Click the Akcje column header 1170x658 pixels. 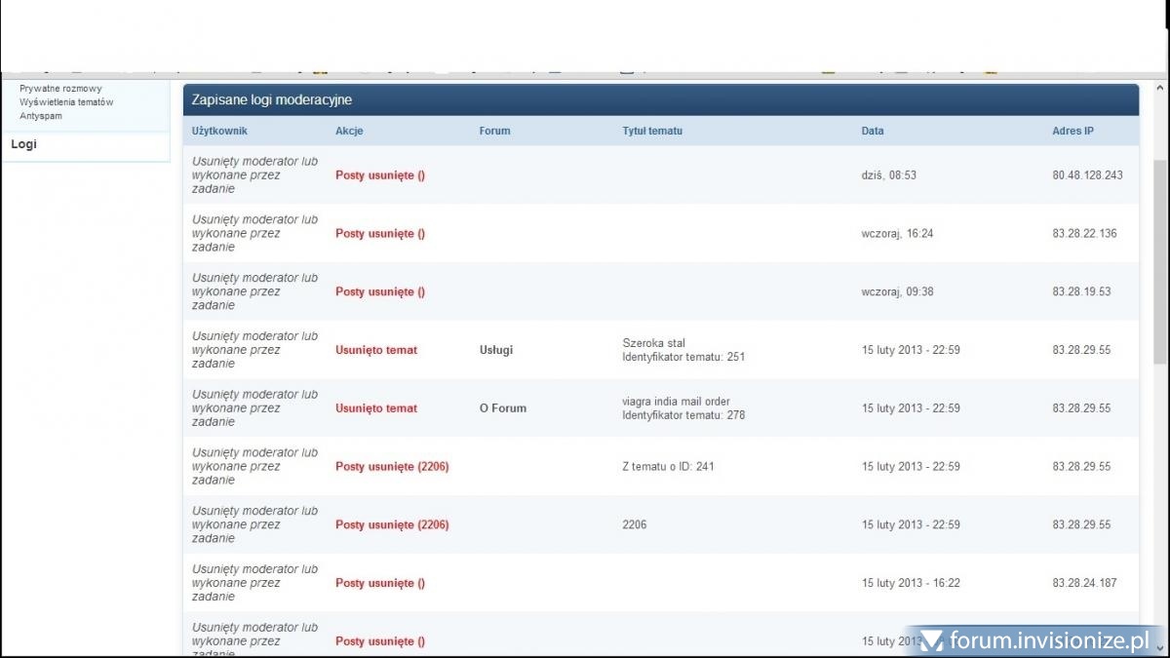click(x=349, y=131)
